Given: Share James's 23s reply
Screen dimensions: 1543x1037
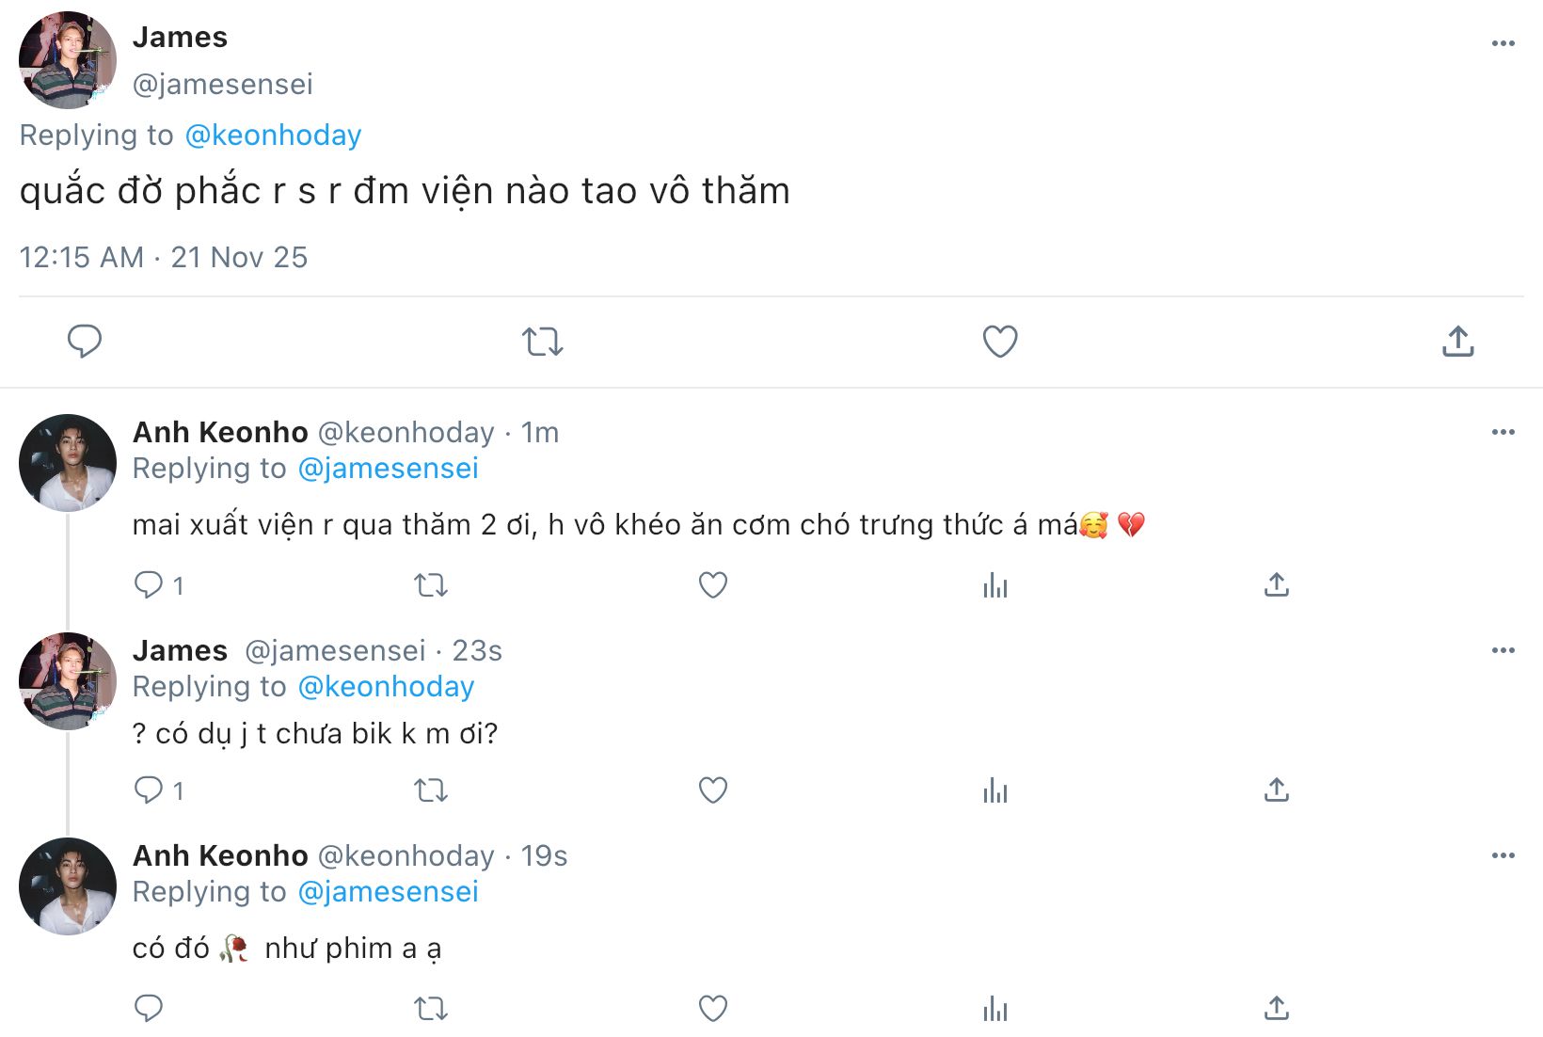Looking at the screenshot, I should pyautogui.click(x=1276, y=790).
